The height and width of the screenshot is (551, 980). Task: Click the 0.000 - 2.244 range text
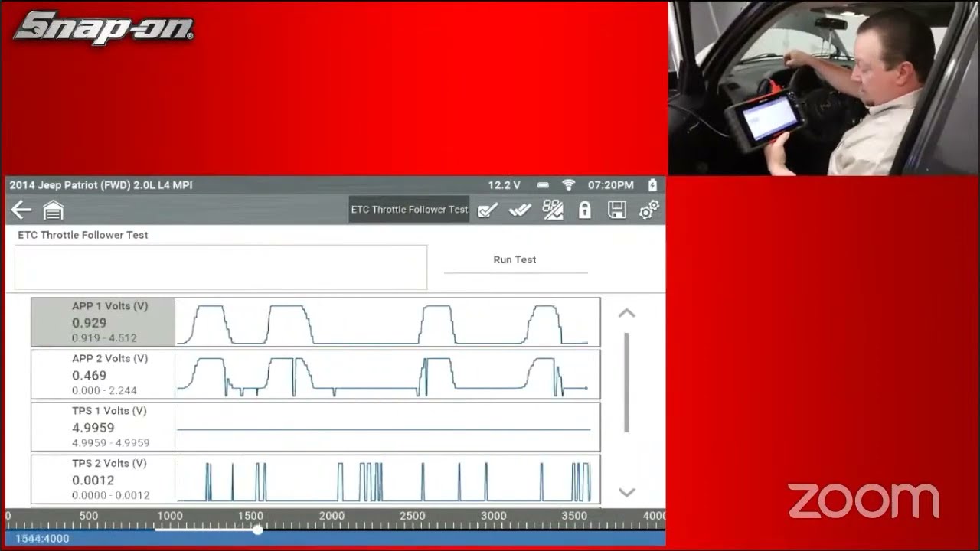point(104,390)
